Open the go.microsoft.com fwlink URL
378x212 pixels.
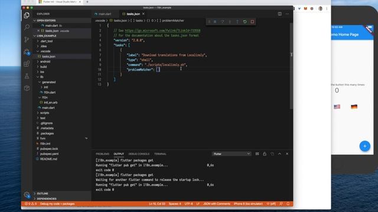pos(162,31)
